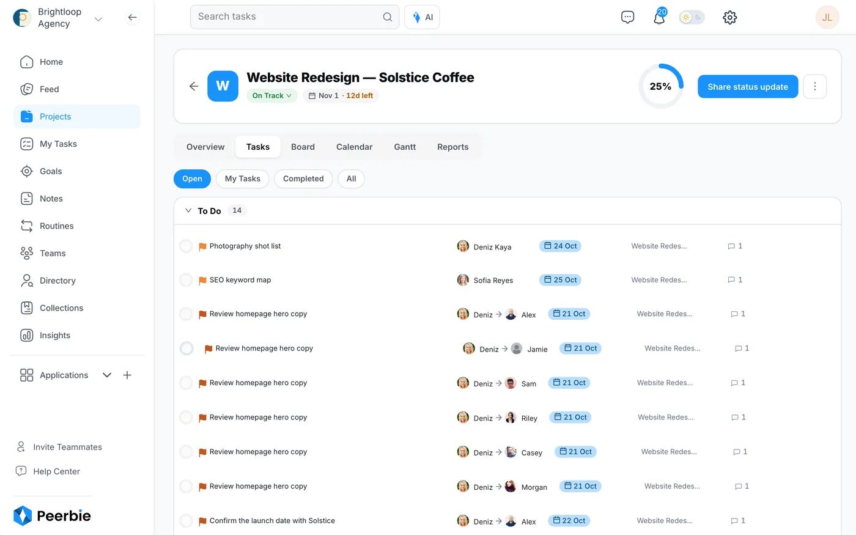This screenshot has height=535, width=856.
Task: Open Nov 1 project deadline chip
Action: (x=341, y=95)
